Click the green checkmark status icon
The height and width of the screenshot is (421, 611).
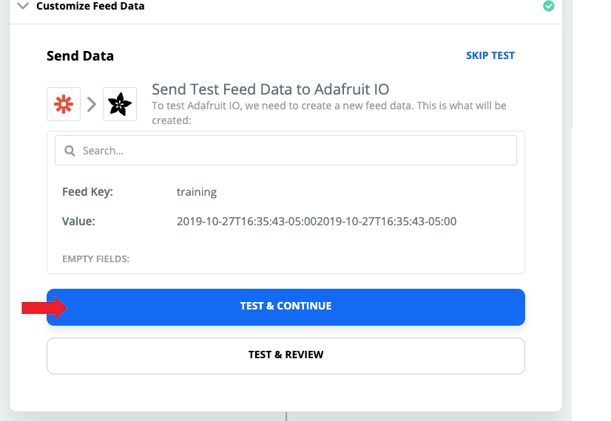pos(548,6)
